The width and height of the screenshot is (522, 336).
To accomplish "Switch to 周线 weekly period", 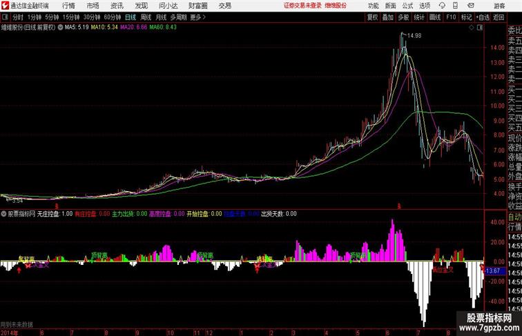I will pyautogui.click(x=146, y=17).
